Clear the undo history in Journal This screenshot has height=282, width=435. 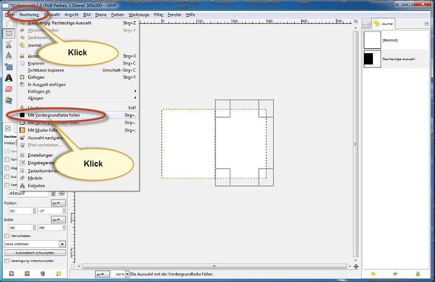(418, 274)
